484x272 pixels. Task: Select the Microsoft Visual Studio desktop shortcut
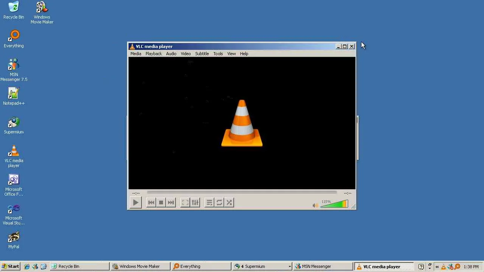14,214
